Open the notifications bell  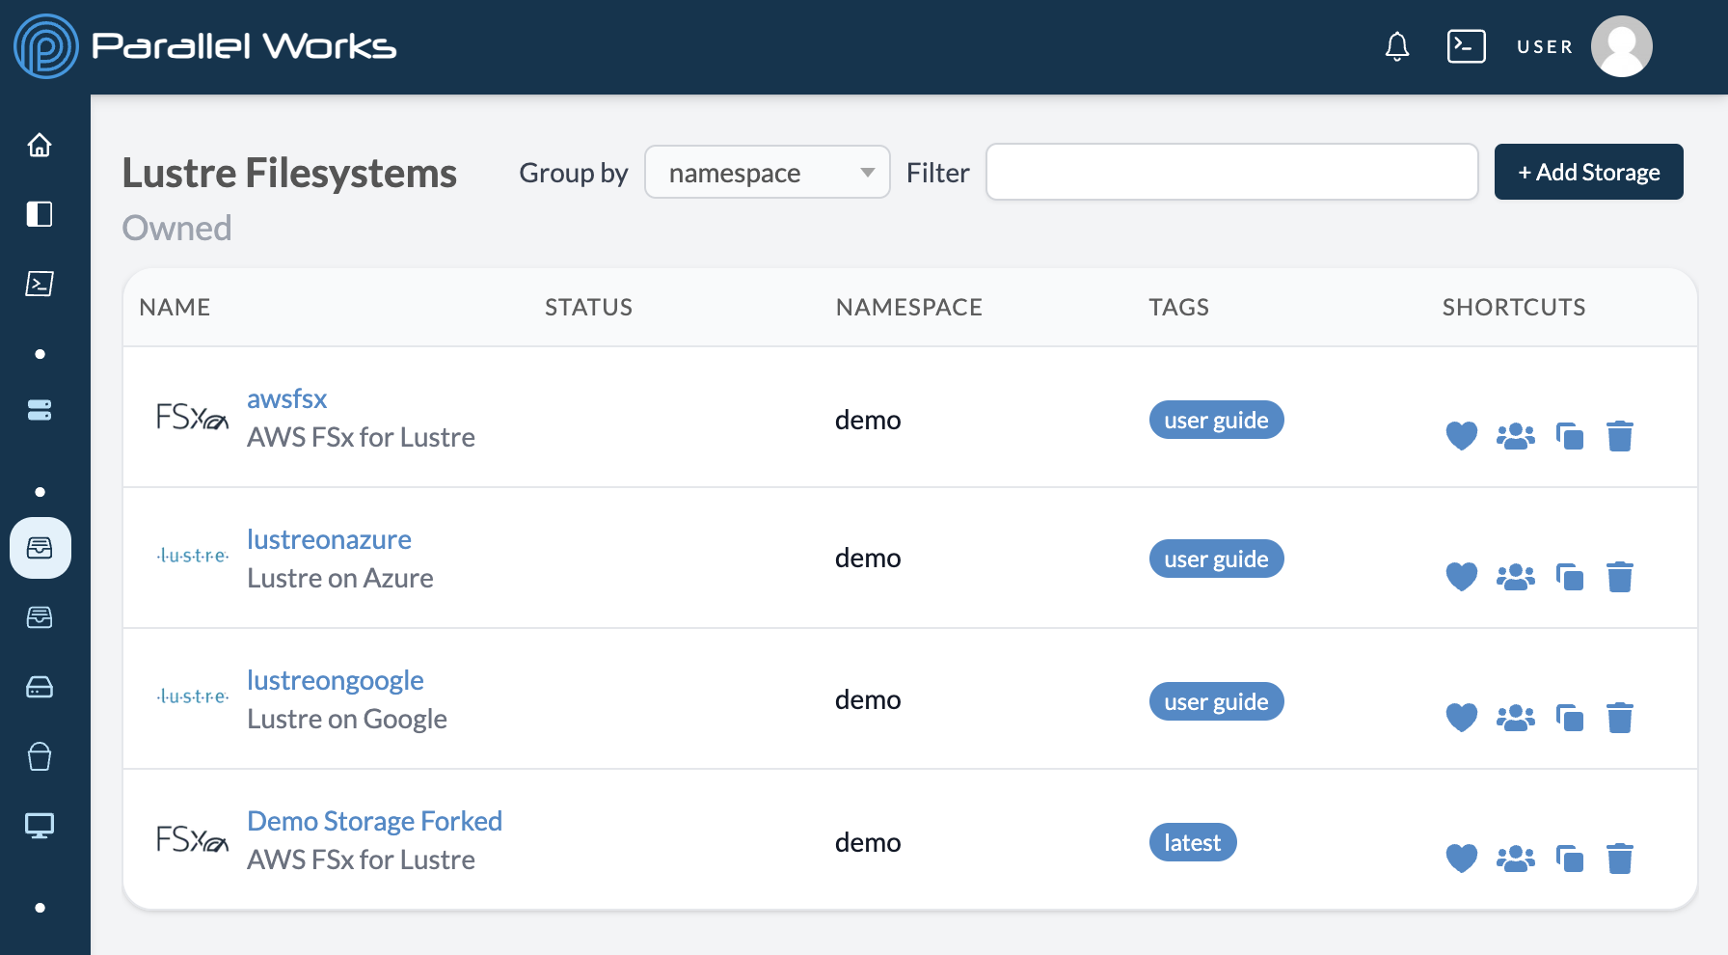[1397, 46]
